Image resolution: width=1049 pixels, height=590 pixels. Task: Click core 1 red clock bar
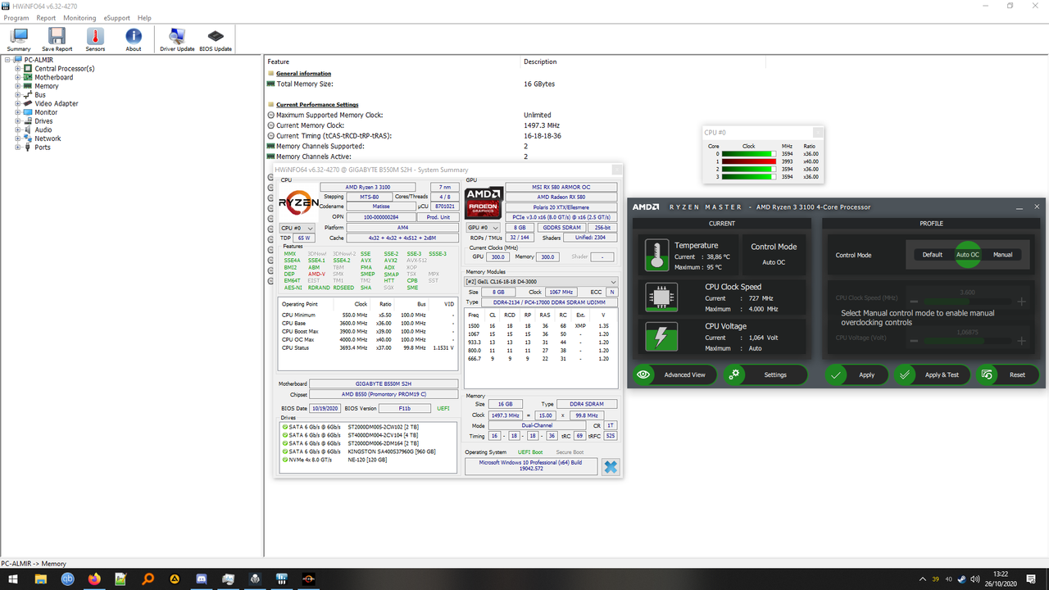coord(748,161)
